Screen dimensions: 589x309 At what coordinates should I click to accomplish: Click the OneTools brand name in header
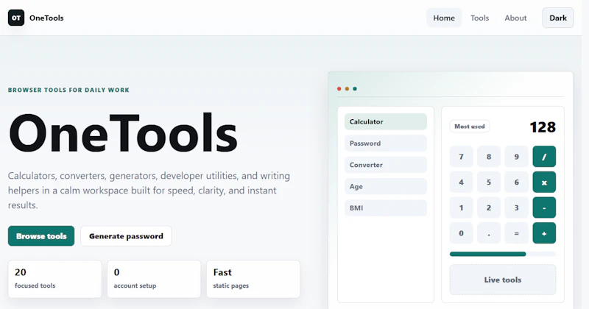(x=46, y=18)
